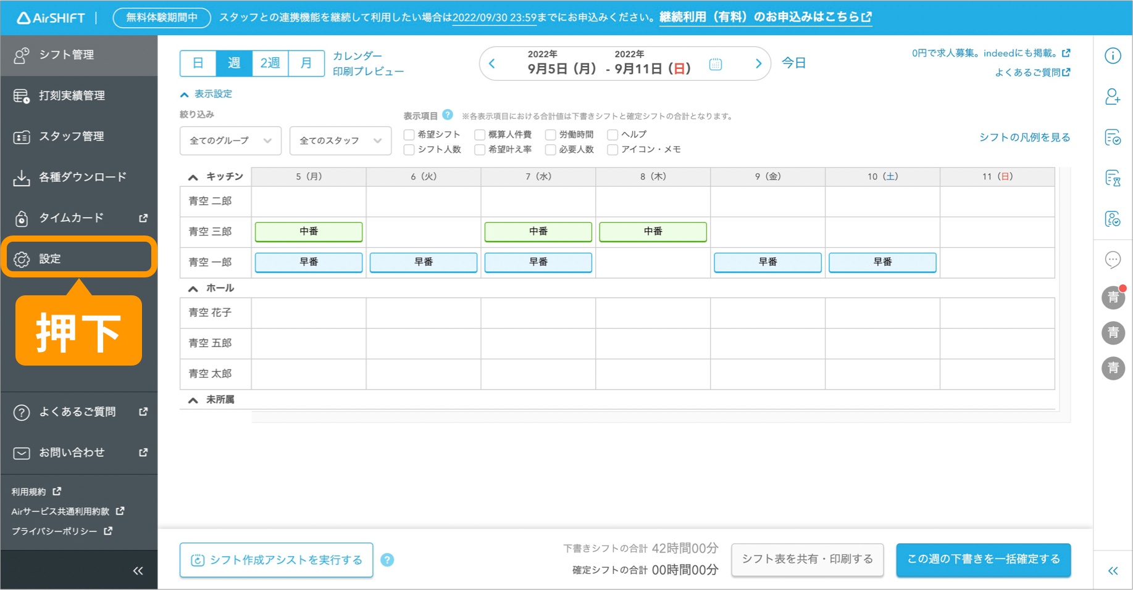Switch to the 月 view tab
The height and width of the screenshot is (590, 1133).
pos(306,62)
